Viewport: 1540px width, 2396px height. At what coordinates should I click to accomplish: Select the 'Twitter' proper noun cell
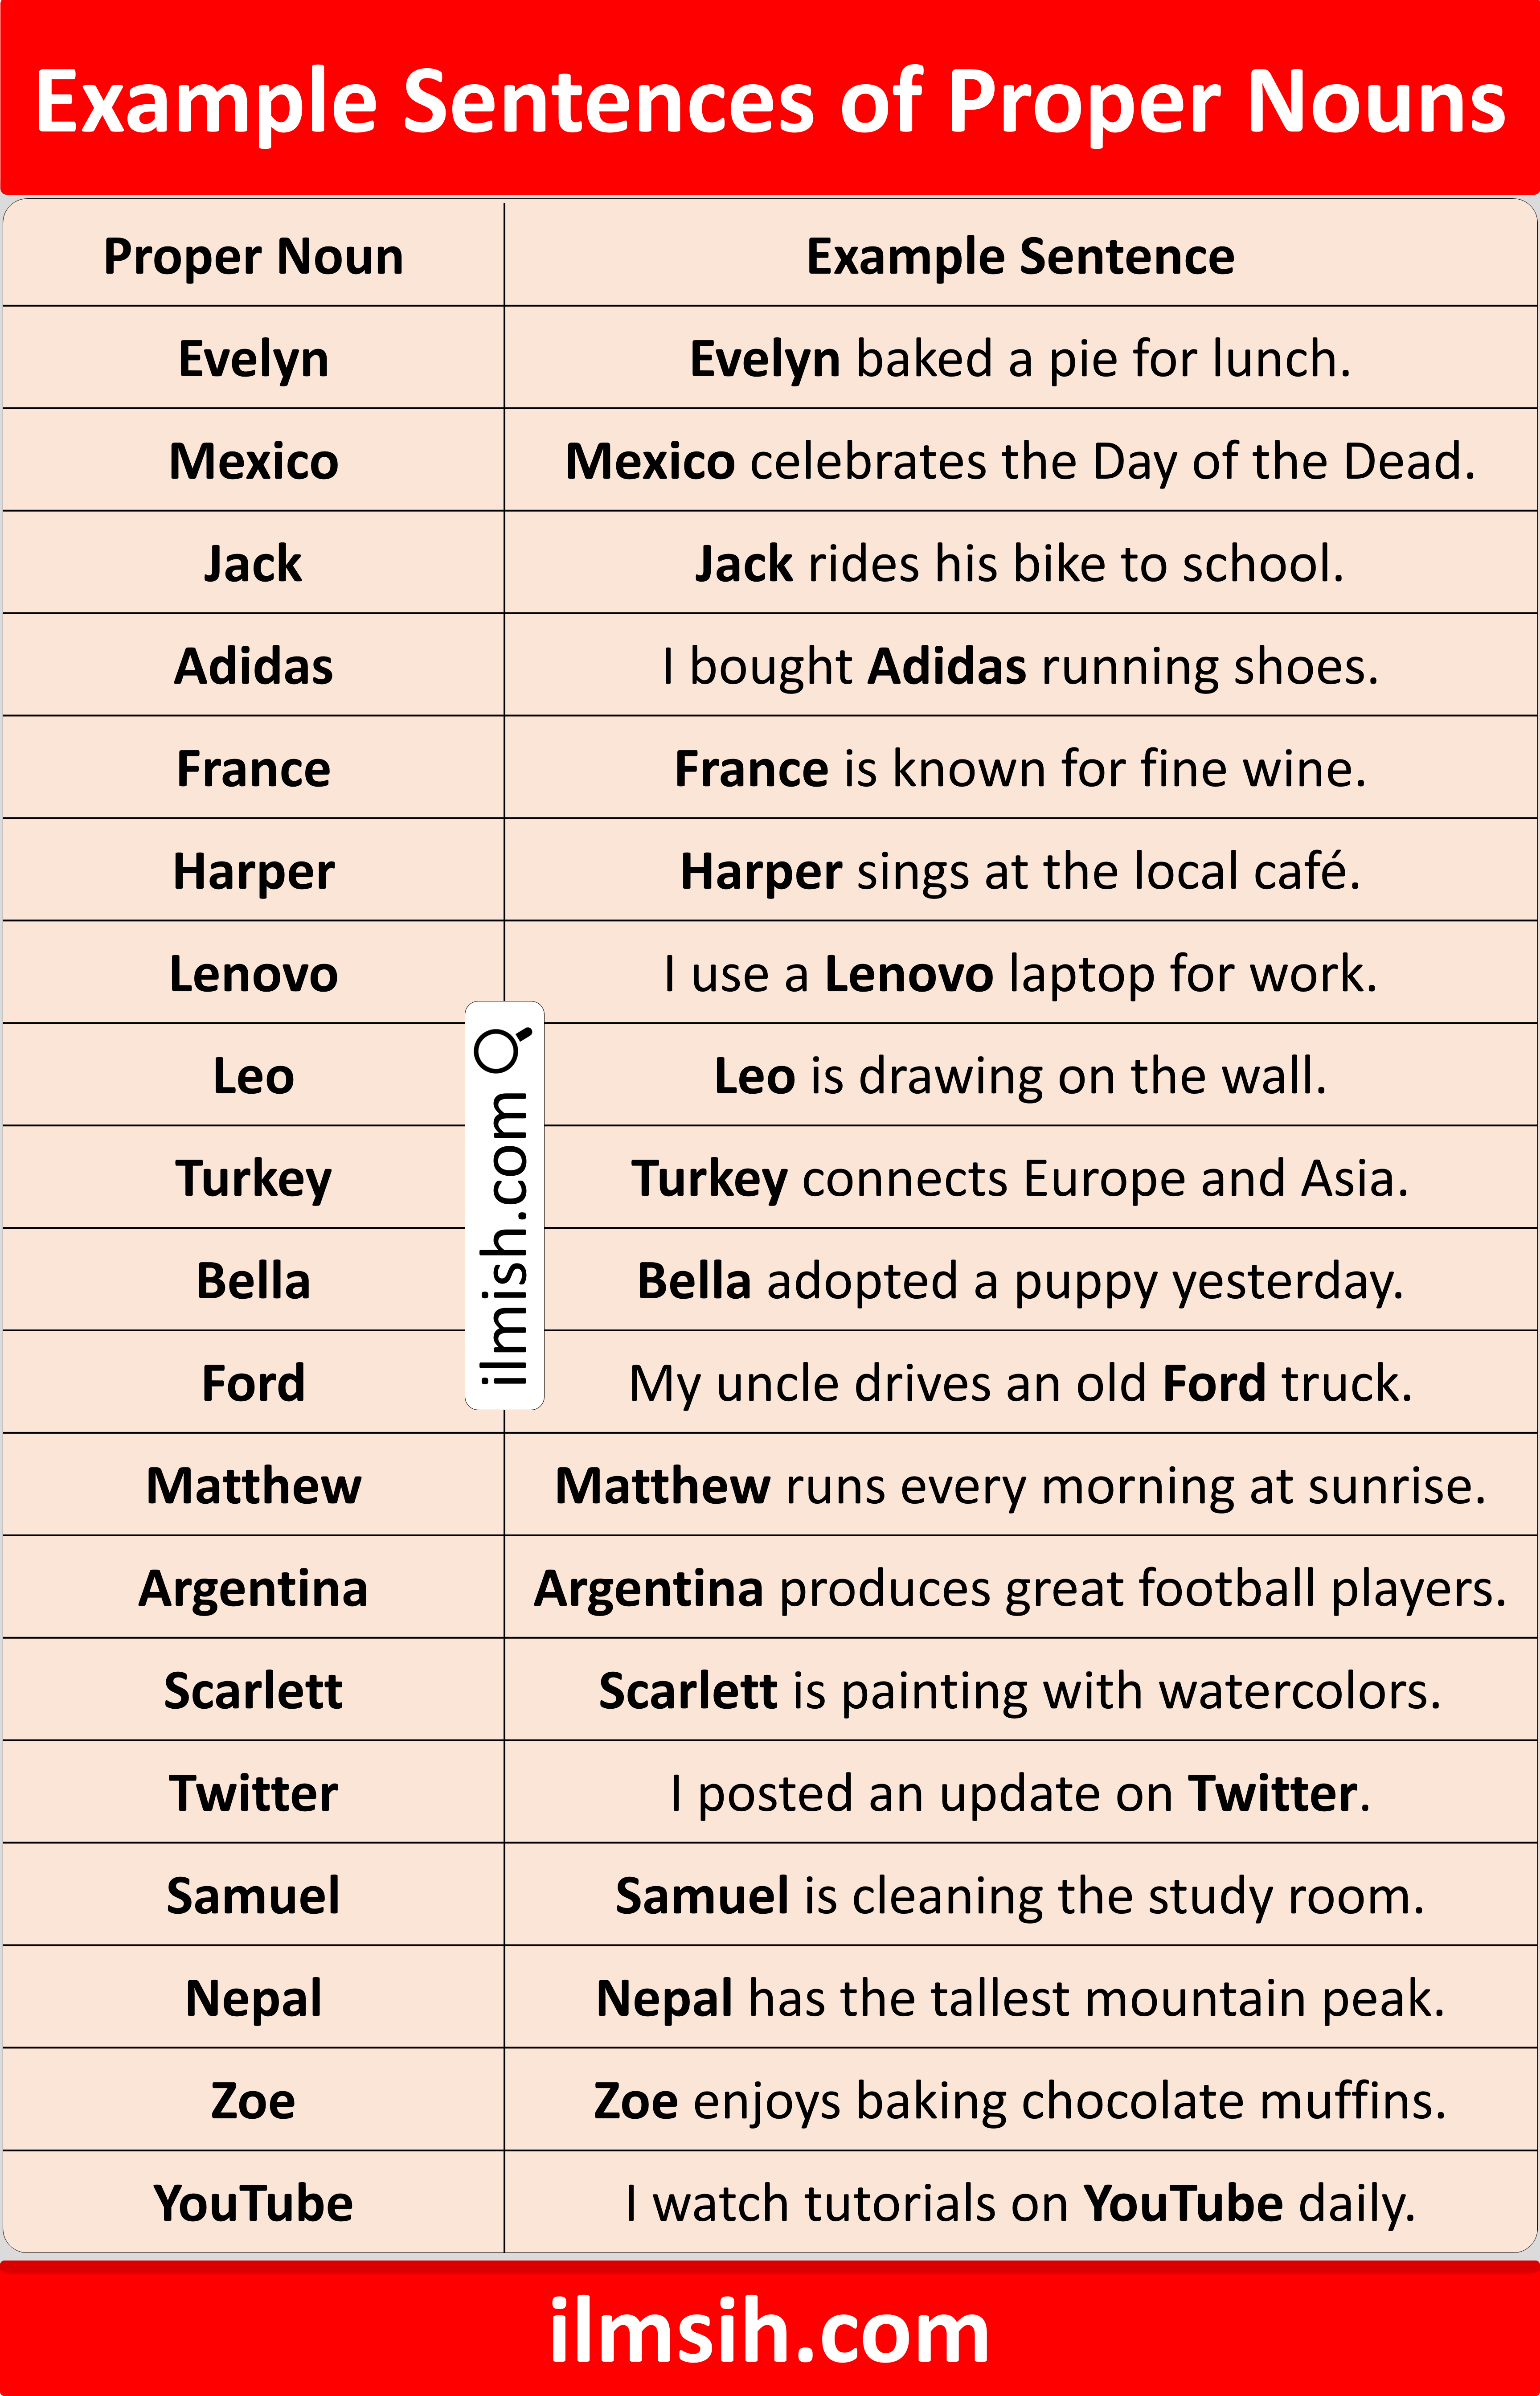(x=254, y=1793)
